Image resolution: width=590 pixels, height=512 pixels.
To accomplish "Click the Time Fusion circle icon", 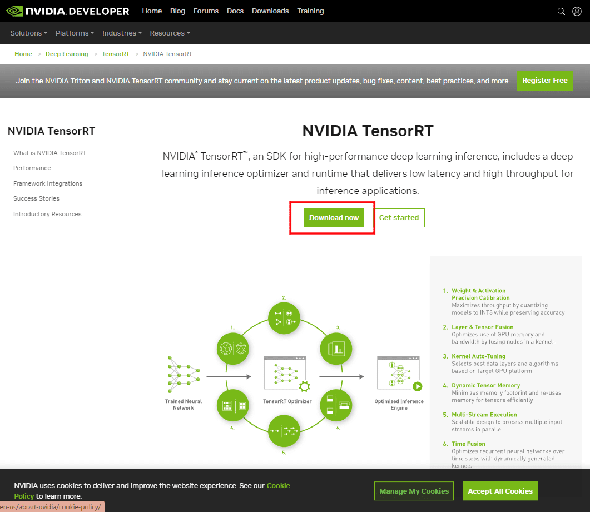I will [336, 405].
